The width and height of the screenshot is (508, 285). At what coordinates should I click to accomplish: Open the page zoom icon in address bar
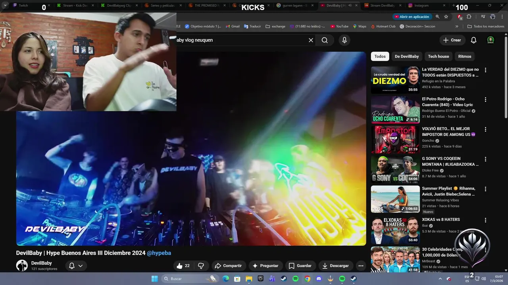437,17
